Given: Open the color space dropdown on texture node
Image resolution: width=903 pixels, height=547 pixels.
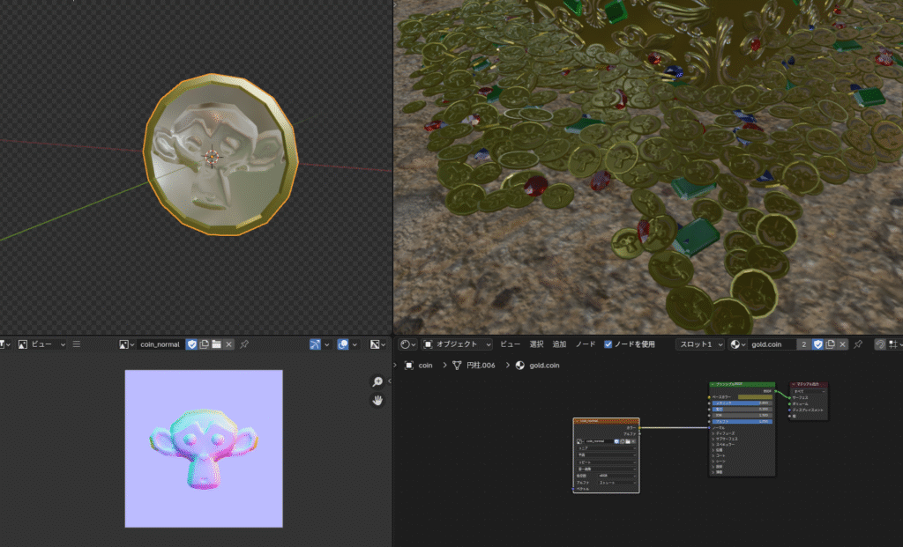Looking at the screenshot, I should click(616, 476).
